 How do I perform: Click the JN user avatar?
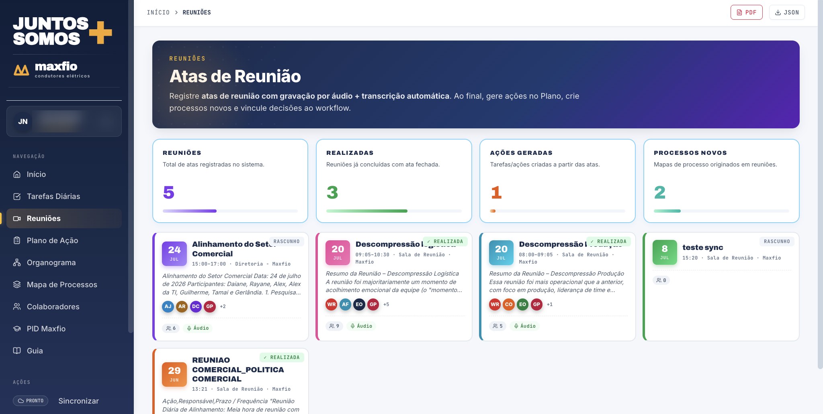23,122
